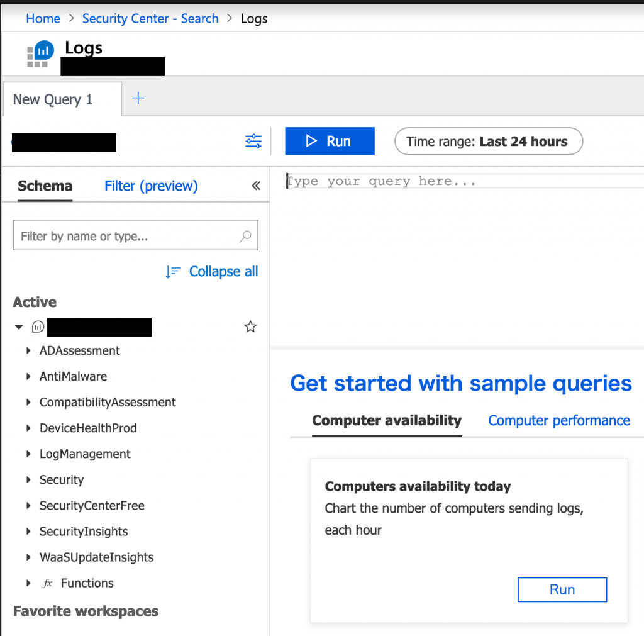Click the Active section heading
644x636 pixels.
[35, 302]
